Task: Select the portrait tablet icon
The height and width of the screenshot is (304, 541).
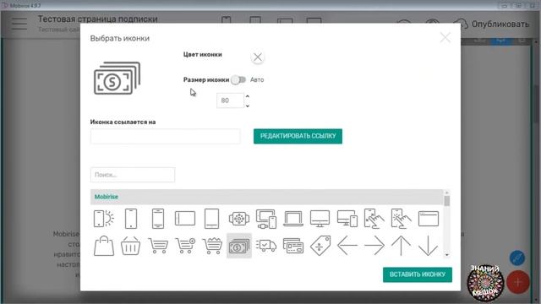Action: [x=211, y=219]
